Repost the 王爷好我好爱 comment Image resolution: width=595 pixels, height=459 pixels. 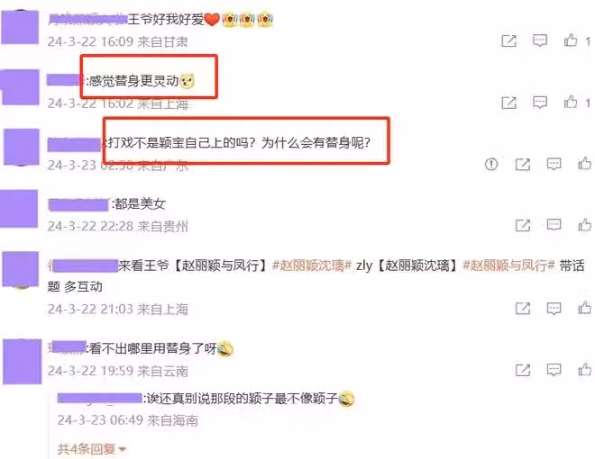508,40
